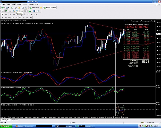
Task: Open the chart templates icon
Action: pyautogui.click(x=38, y=11)
